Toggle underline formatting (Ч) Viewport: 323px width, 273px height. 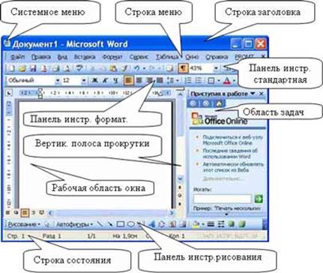coord(115,81)
